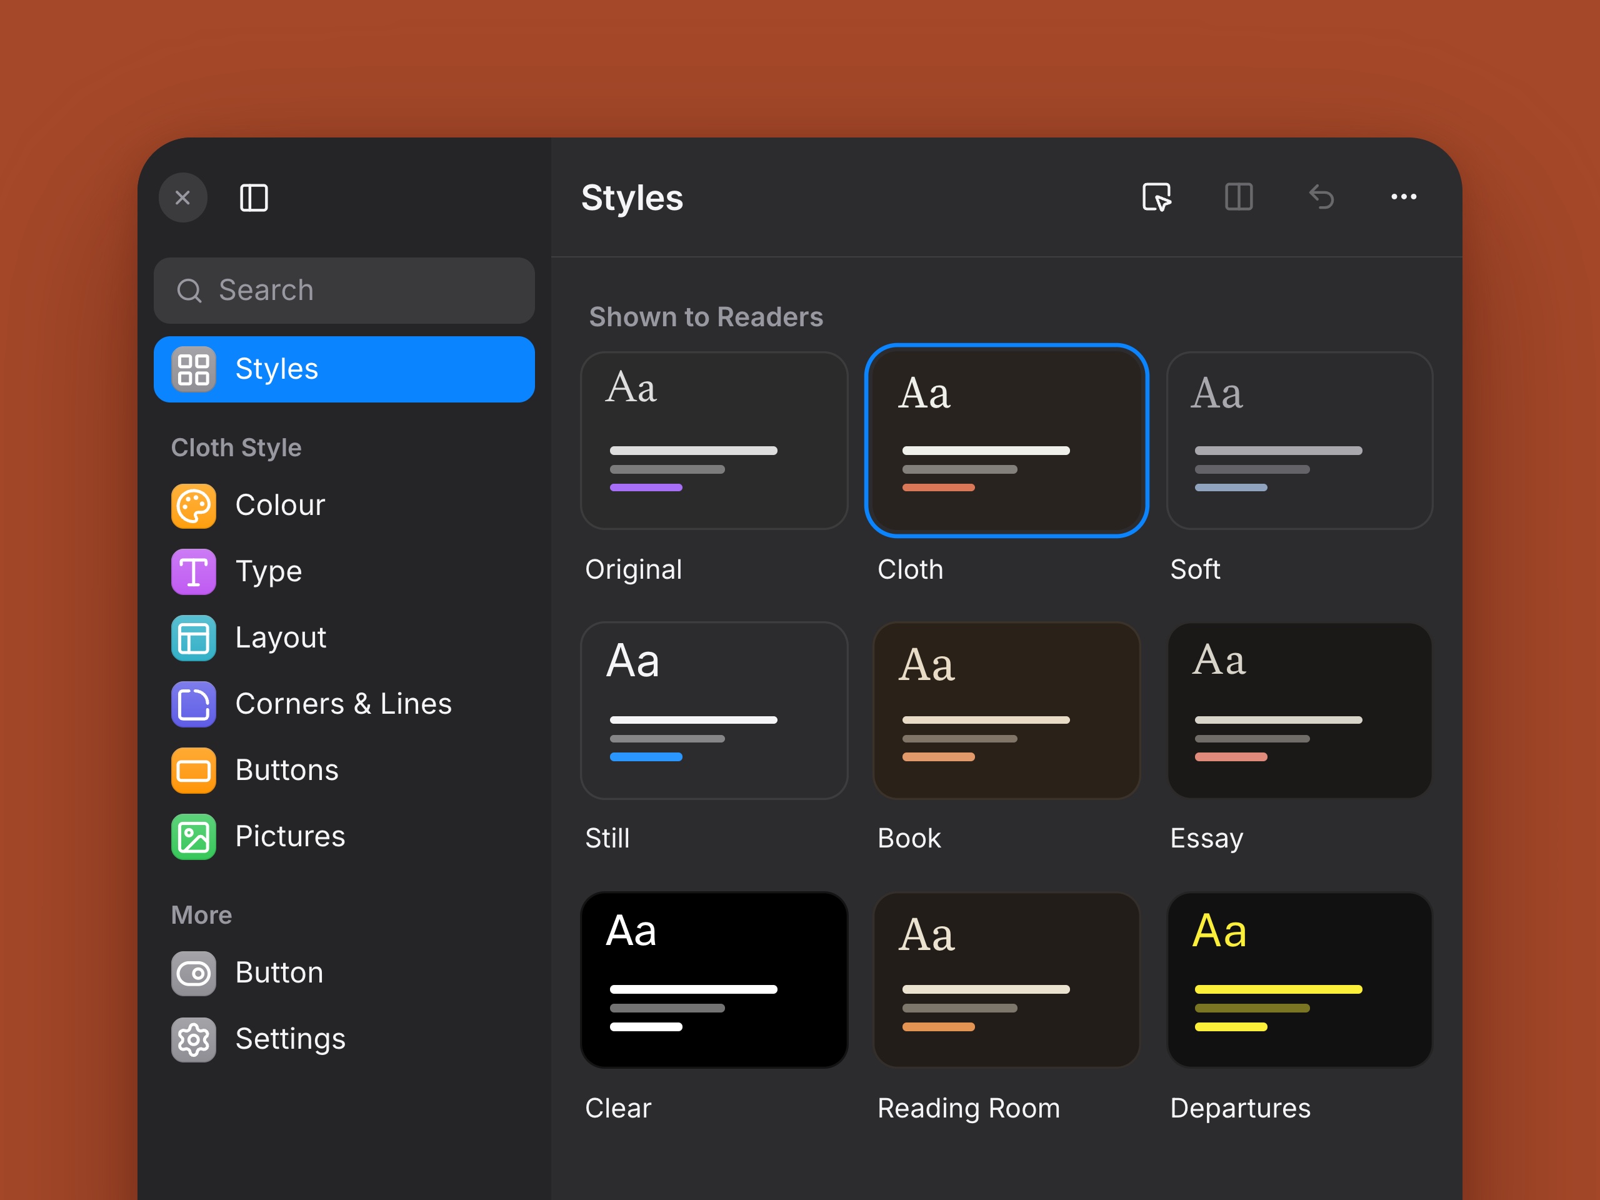Open the Type settings

(x=344, y=571)
